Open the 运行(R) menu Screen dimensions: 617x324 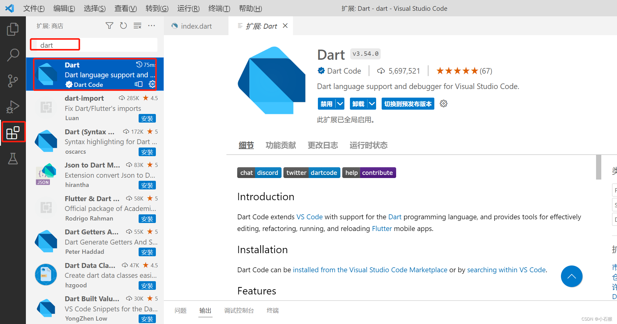tap(189, 8)
